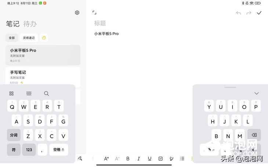Insert a checklist checkbox item
Image resolution: width=268 pixels, height=167 pixels.
coord(160,159)
